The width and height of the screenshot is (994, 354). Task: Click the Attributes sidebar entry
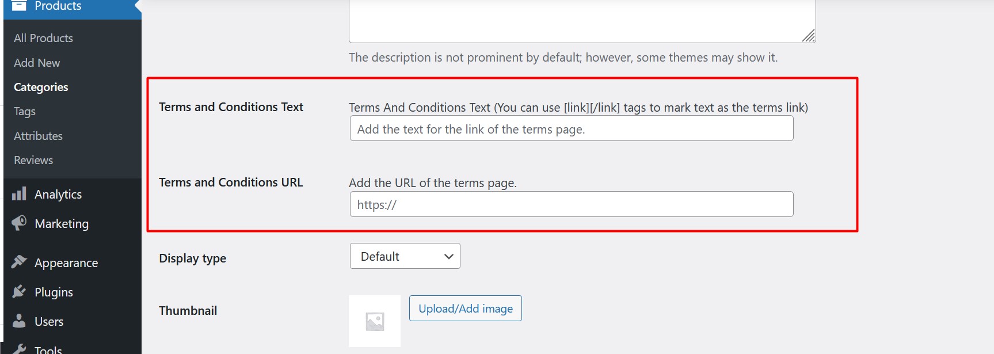coord(38,136)
